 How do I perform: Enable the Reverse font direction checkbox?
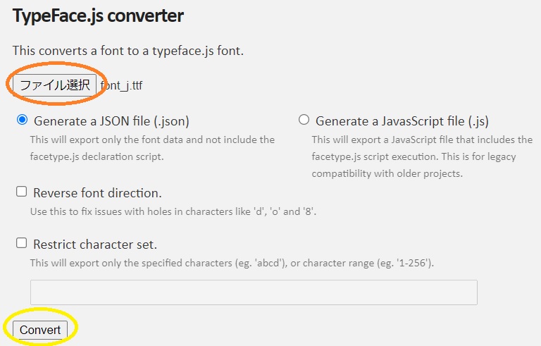[22, 192]
